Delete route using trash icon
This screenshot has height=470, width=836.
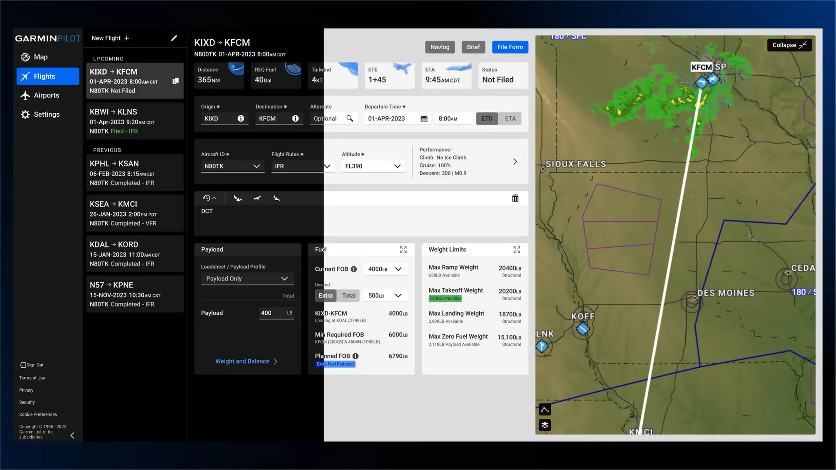515,198
